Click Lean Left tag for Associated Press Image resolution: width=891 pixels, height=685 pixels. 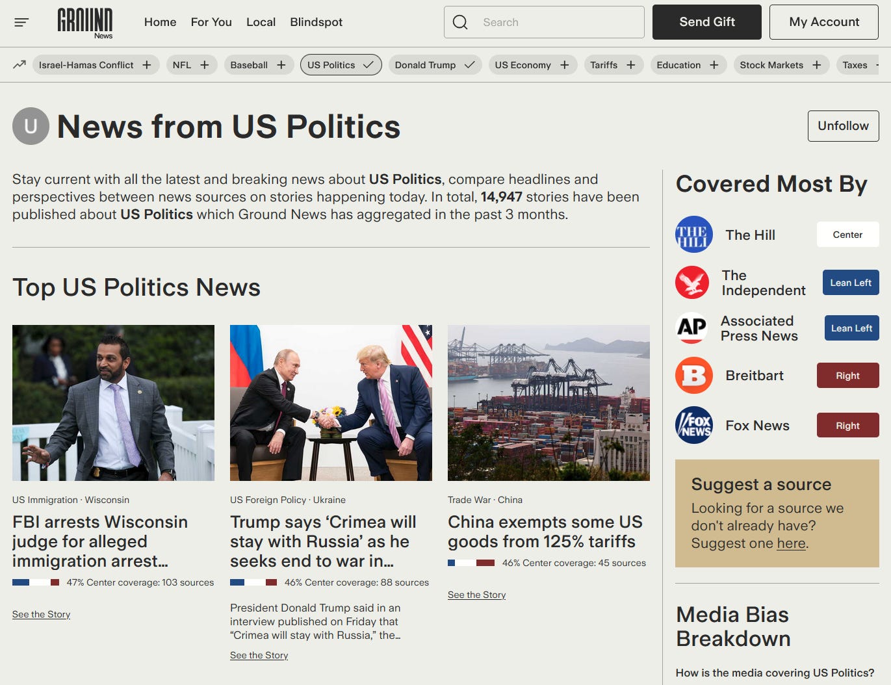coord(851,328)
